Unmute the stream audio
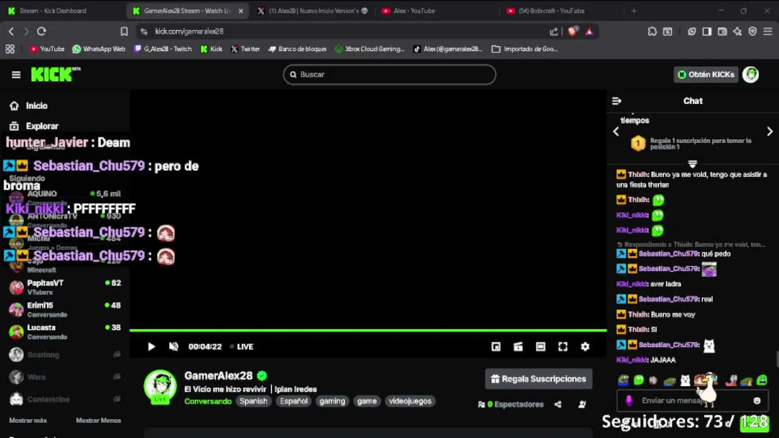779x438 pixels. click(x=173, y=347)
